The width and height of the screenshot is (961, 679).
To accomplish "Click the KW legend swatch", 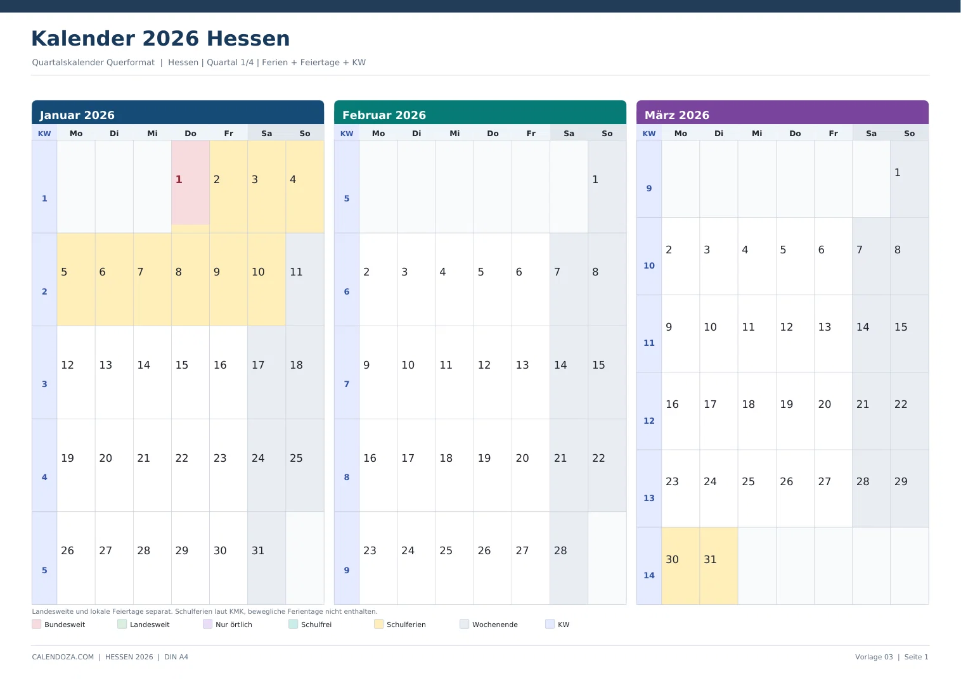I will click(550, 624).
